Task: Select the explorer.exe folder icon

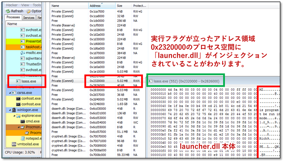Action: (18, 116)
